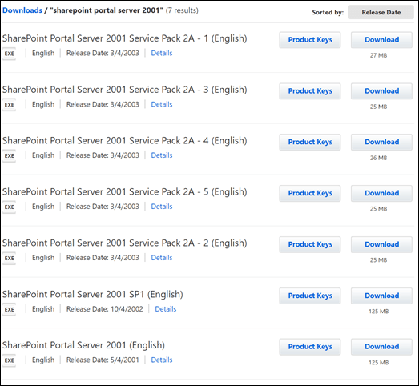The image size is (419, 386).
Task: Select the Release Date: 10/4/2002 text
Action: click(105, 309)
